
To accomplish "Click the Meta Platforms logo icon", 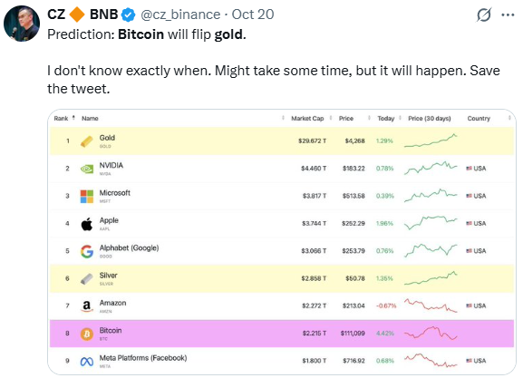I will 87,362.
